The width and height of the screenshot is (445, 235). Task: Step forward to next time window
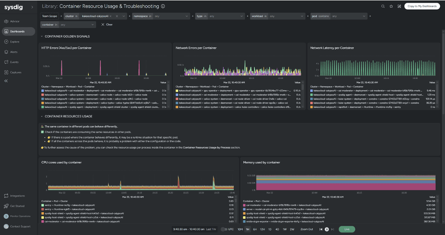click(333, 229)
